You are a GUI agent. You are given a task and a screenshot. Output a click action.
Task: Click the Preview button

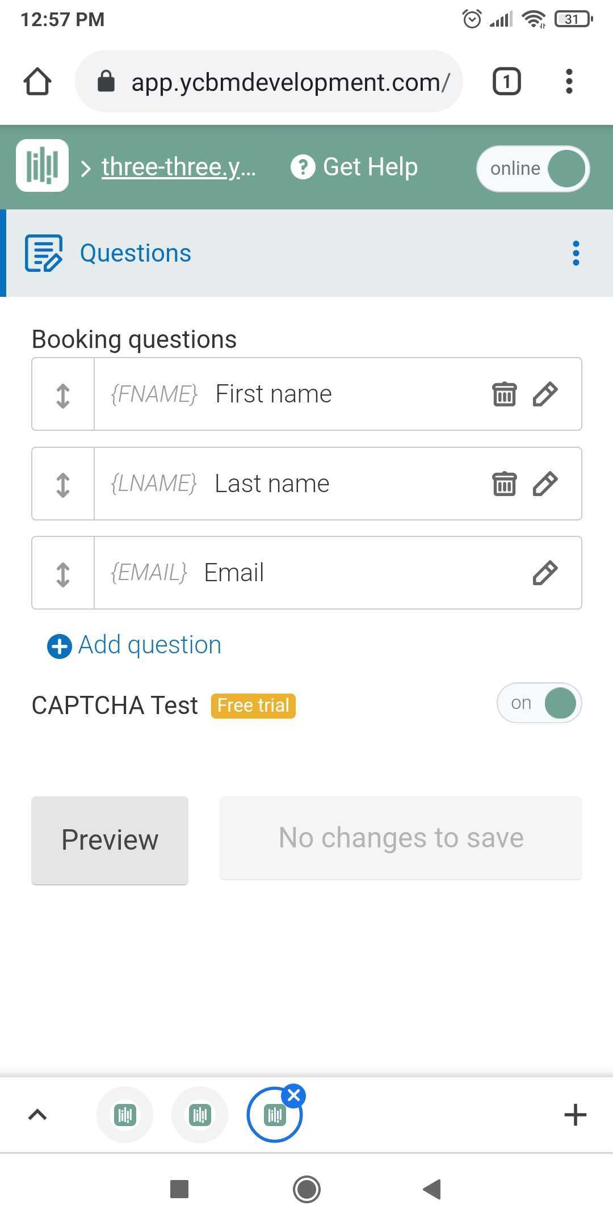pyautogui.click(x=110, y=840)
